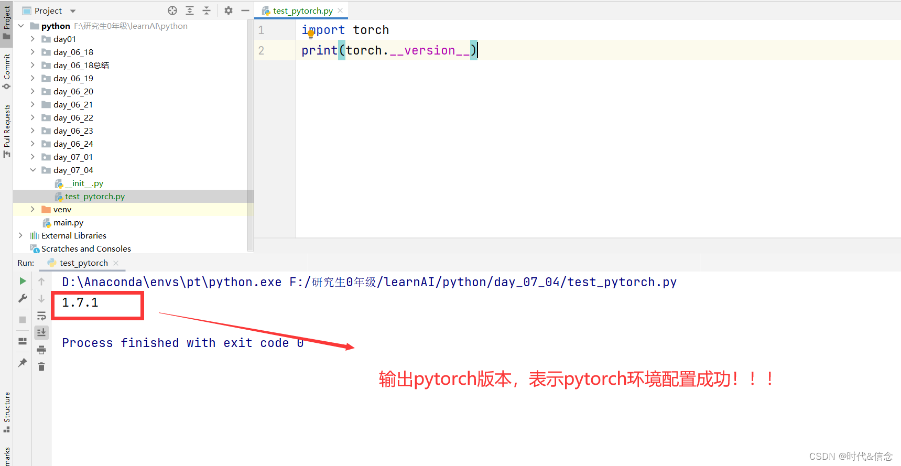
Task: Click line number 1 in editor gutter
Action: click(x=261, y=30)
